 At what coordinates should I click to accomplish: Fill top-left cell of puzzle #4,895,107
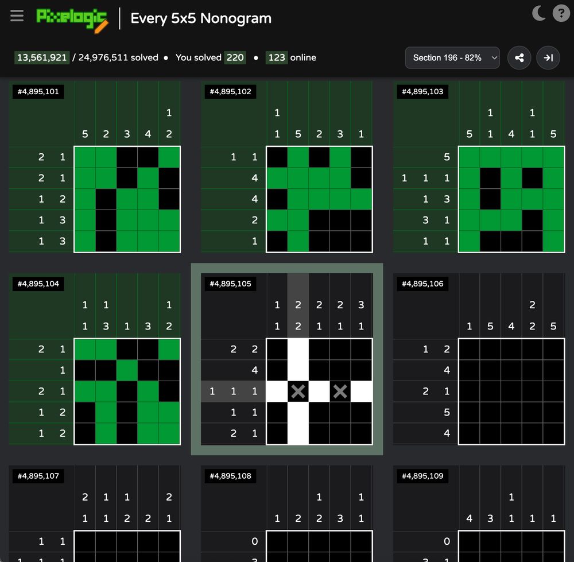pyautogui.click(x=85, y=541)
